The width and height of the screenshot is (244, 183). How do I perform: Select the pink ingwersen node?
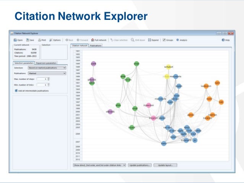[149, 105]
